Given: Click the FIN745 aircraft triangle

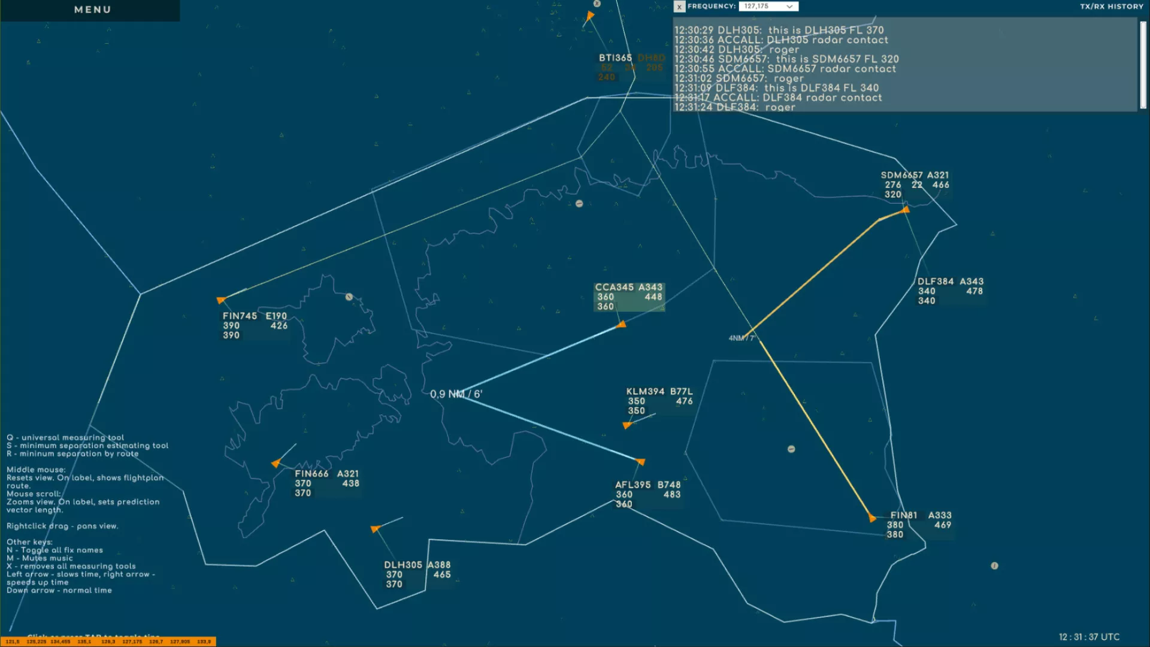Looking at the screenshot, I should [x=221, y=300].
